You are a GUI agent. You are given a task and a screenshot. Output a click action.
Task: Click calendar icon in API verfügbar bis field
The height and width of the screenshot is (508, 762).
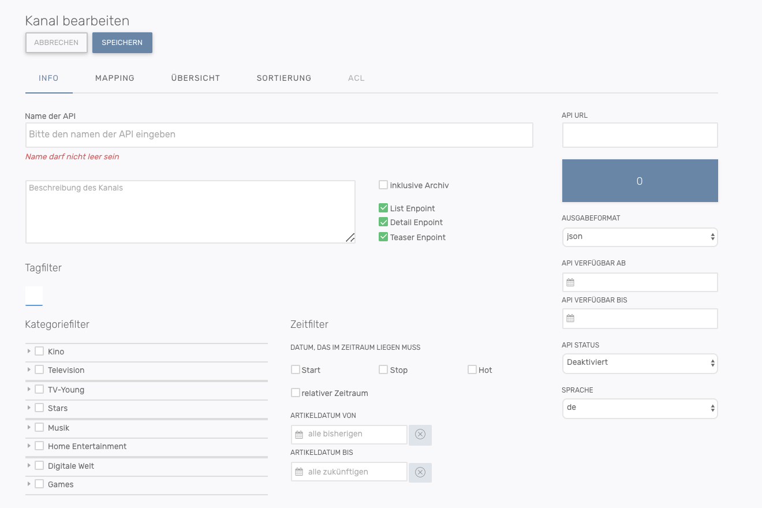click(570, 319)
